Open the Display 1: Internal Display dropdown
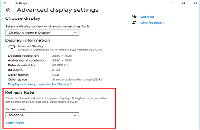The width and height of the screenshot is (200, 130). 42,33
